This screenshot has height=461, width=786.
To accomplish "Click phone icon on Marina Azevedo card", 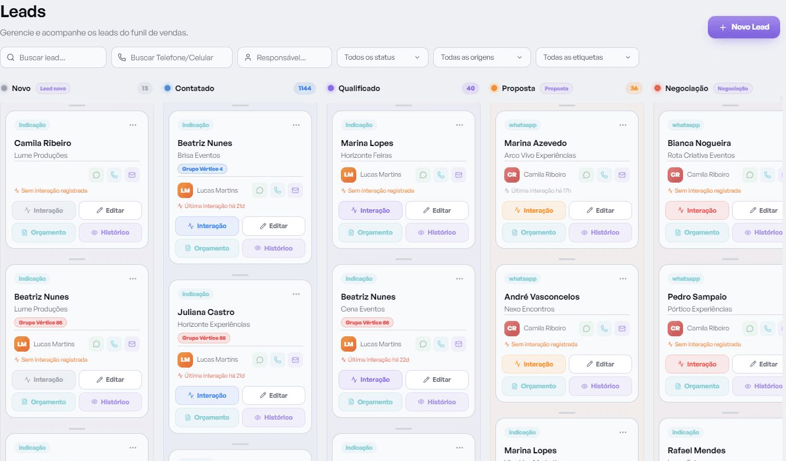I will coord(604,175).
